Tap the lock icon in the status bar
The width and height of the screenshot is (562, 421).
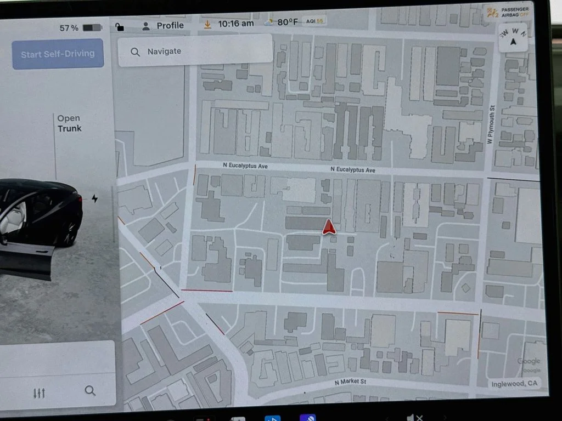(120, 27)
